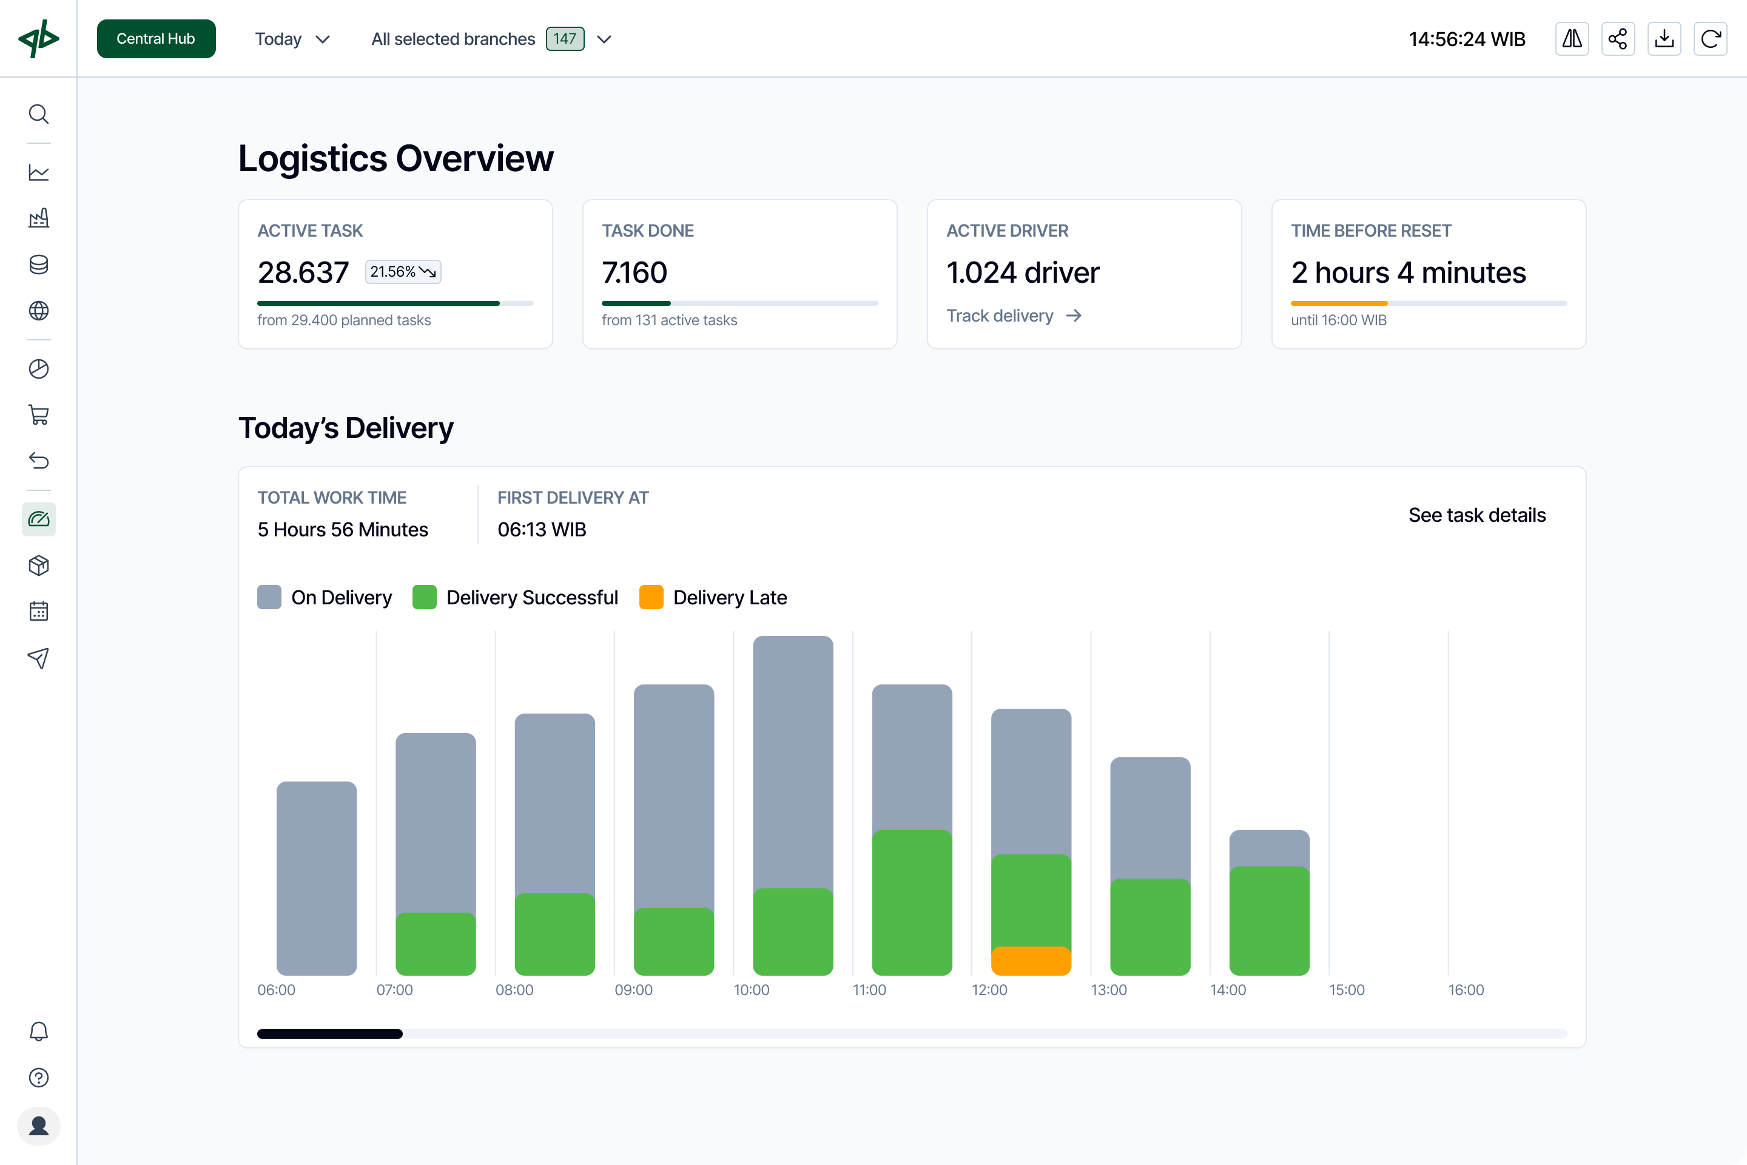Click the Today's Delivery heading
The image size is (1747, 1165).
coord(345,428)
